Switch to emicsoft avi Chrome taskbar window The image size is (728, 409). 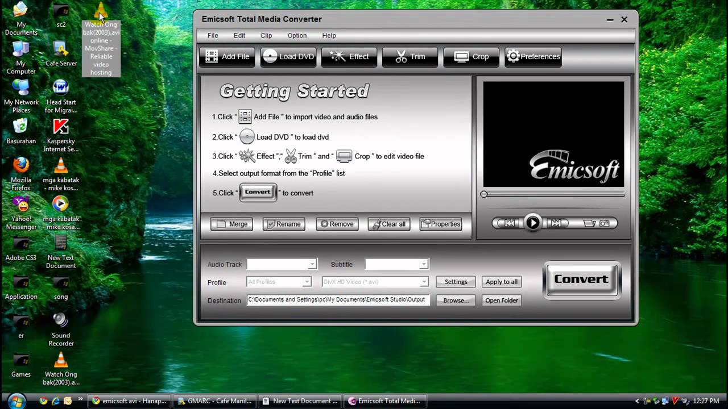pyautogui.click(x=130, y=401)
